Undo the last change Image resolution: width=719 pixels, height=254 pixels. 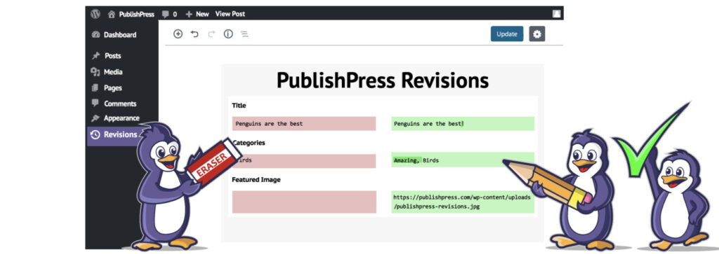[195, 34]
